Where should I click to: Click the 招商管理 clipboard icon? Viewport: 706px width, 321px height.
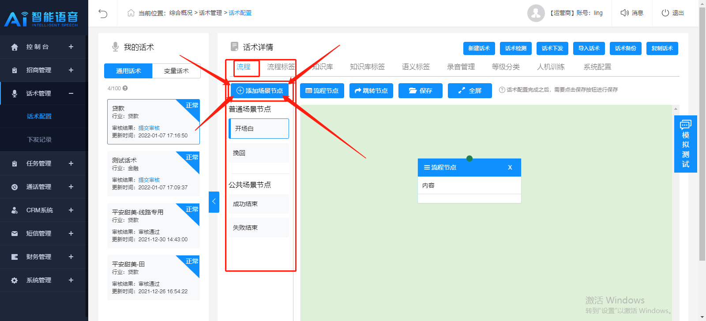point(15,70)
